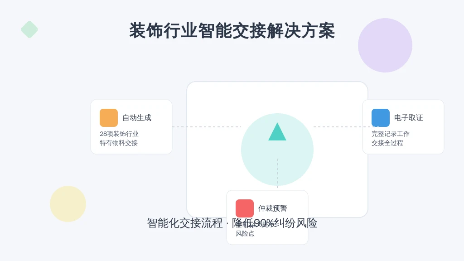464x261 pixels.
Task: Select the teal triangle in the center
Action: coord(277,133)
